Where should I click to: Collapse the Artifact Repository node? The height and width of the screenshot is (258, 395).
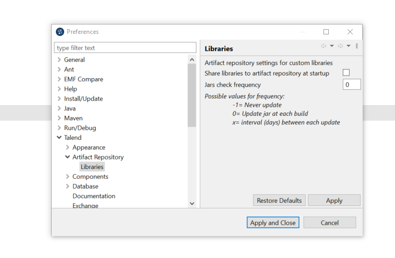point(67,157)
